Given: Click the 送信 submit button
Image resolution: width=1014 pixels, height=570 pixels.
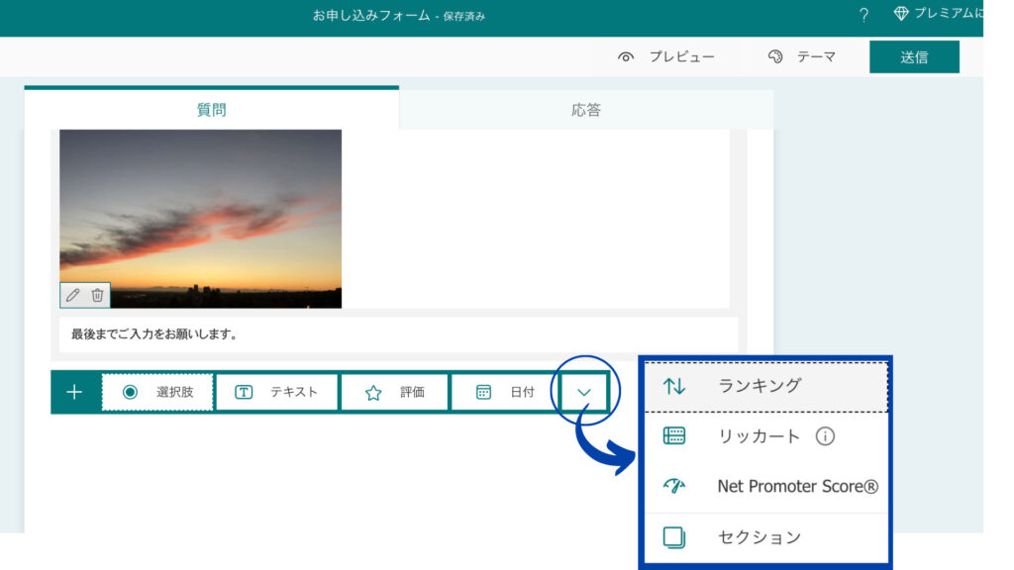Looking at the screenshot, I should (x=914, y=56).
